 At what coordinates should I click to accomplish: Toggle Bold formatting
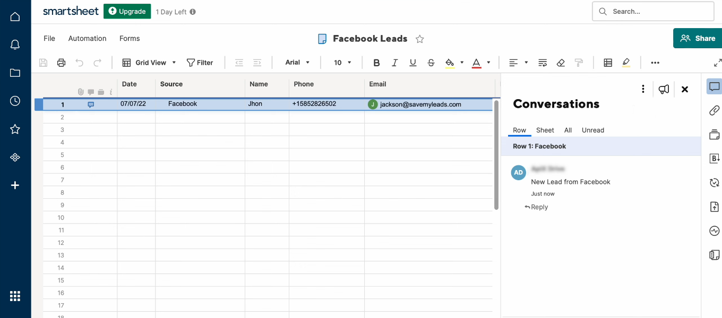click(376, 63)
